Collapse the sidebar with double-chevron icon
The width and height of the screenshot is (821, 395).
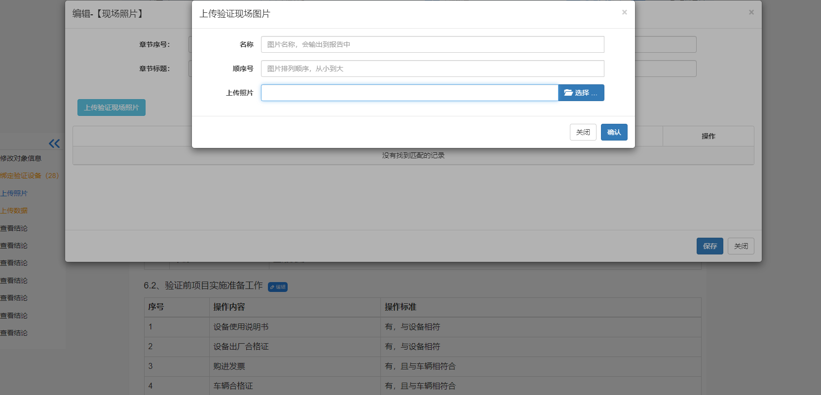coord(54,144)
